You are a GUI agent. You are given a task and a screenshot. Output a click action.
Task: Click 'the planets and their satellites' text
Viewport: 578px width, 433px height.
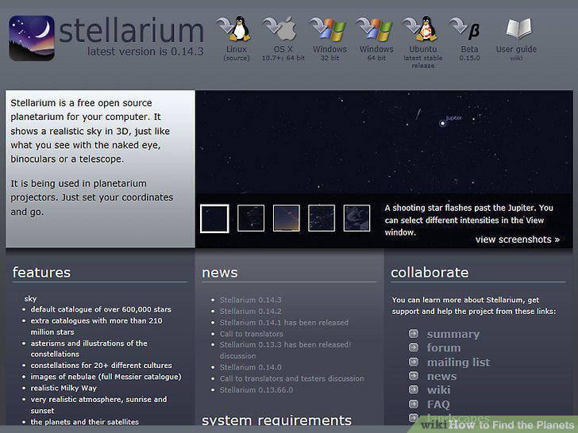pos(85,422)
